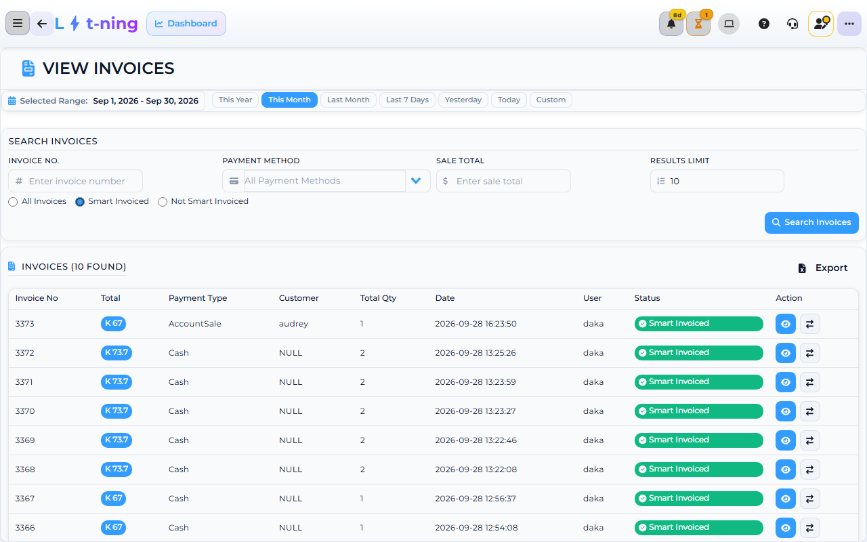The image size is (867, 542).
Task: Click swap arrows for invoice 3370
Action: (810, 411)
